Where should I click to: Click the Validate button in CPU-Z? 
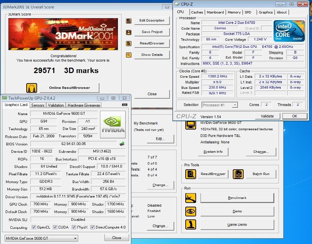267,116
